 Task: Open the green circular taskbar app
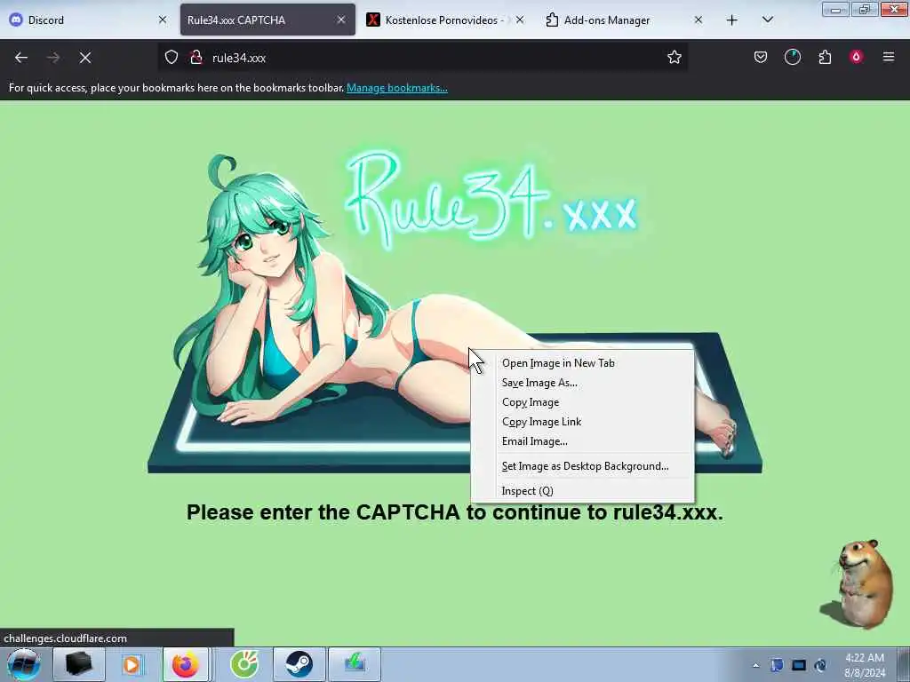point(243,664)
